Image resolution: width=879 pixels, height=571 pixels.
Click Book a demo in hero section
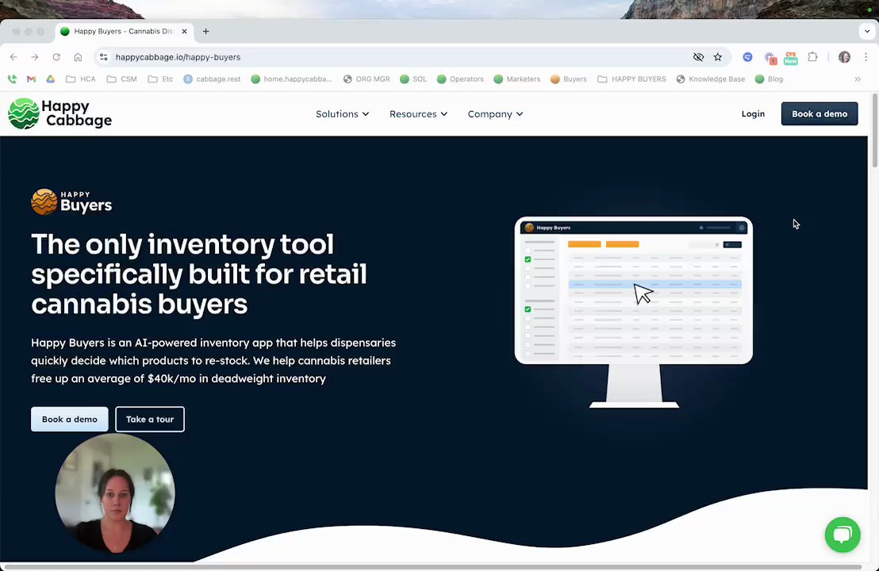[x=70, y=420]
